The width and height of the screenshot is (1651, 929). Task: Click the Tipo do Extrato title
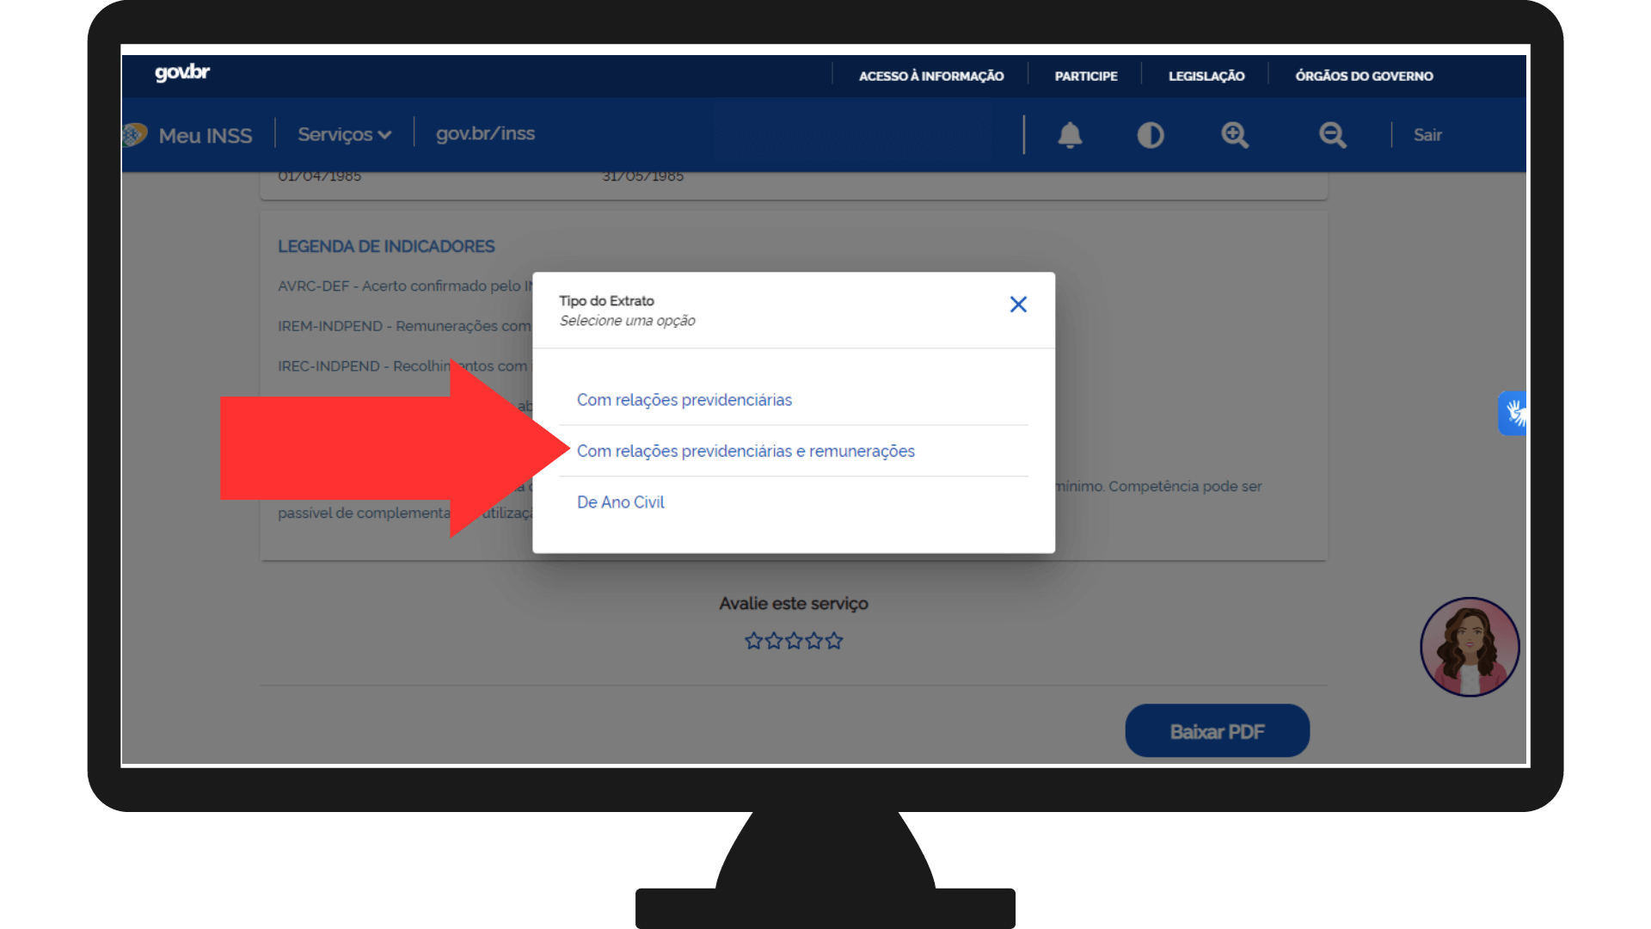(606, 301)
